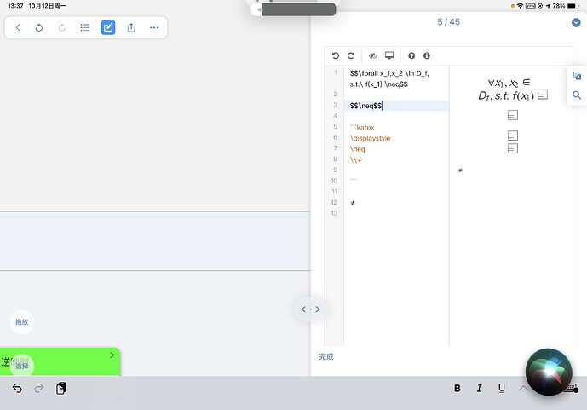Viewport: 587px width, 410px height.
Task: Expand the upward chevron in bottom bar
Action: point(523,389)
